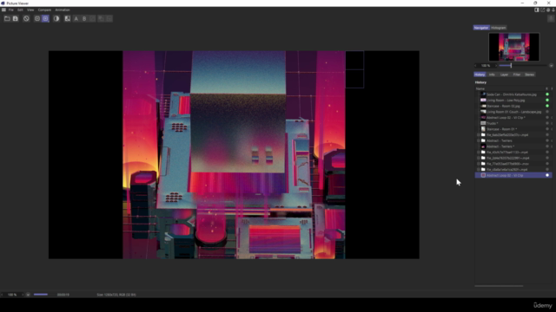Image resolution: width=556 pixels, height=312 pixels.
Task: Toggle status dot for Studio * entry
Action: (547, 123)
